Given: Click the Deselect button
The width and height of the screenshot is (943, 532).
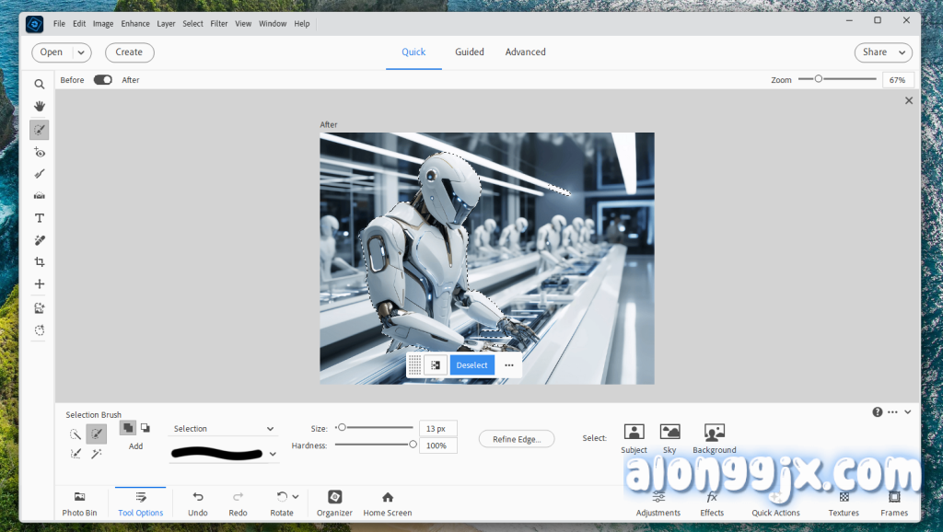Looking at the screenshot, I should click(x=471, y=365).
